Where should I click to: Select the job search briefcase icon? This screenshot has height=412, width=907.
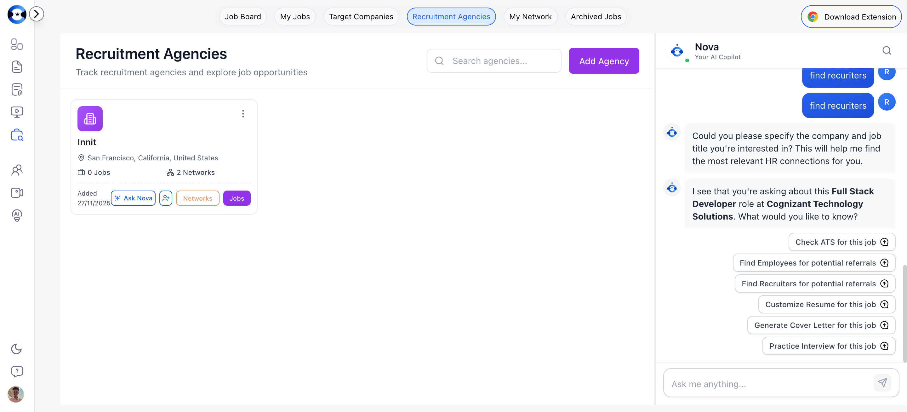[17, 135]
